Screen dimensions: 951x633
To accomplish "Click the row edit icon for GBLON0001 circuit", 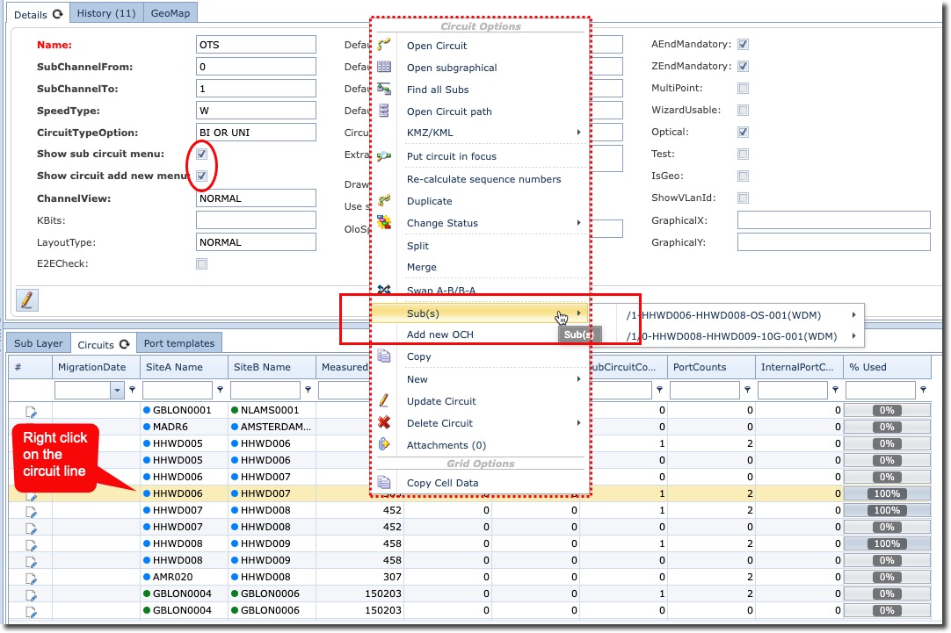I will coord(31,410).
